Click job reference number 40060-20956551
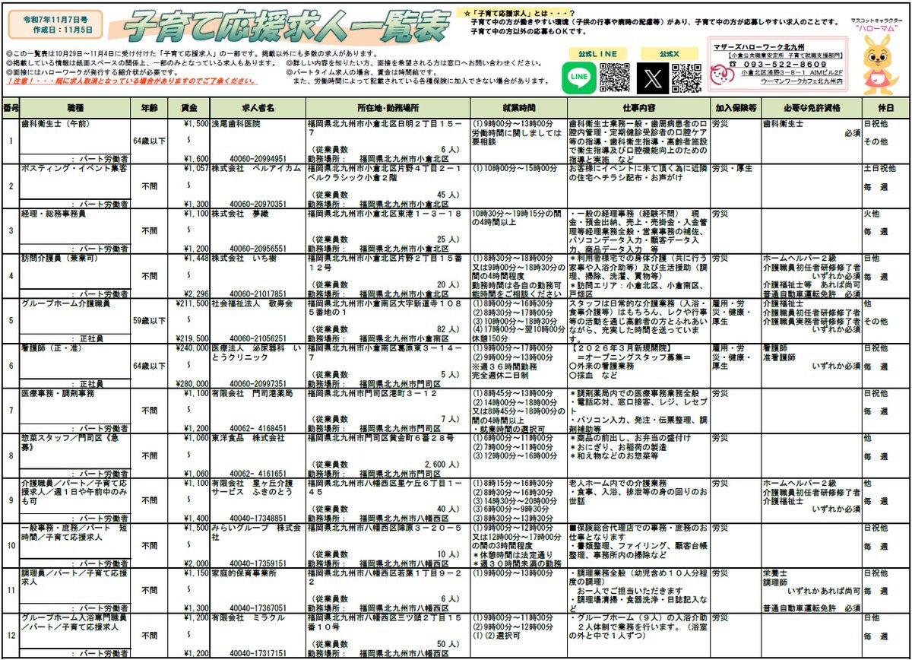Image resolution: width=912 pixels, height=660 pixels. (258, 249)
